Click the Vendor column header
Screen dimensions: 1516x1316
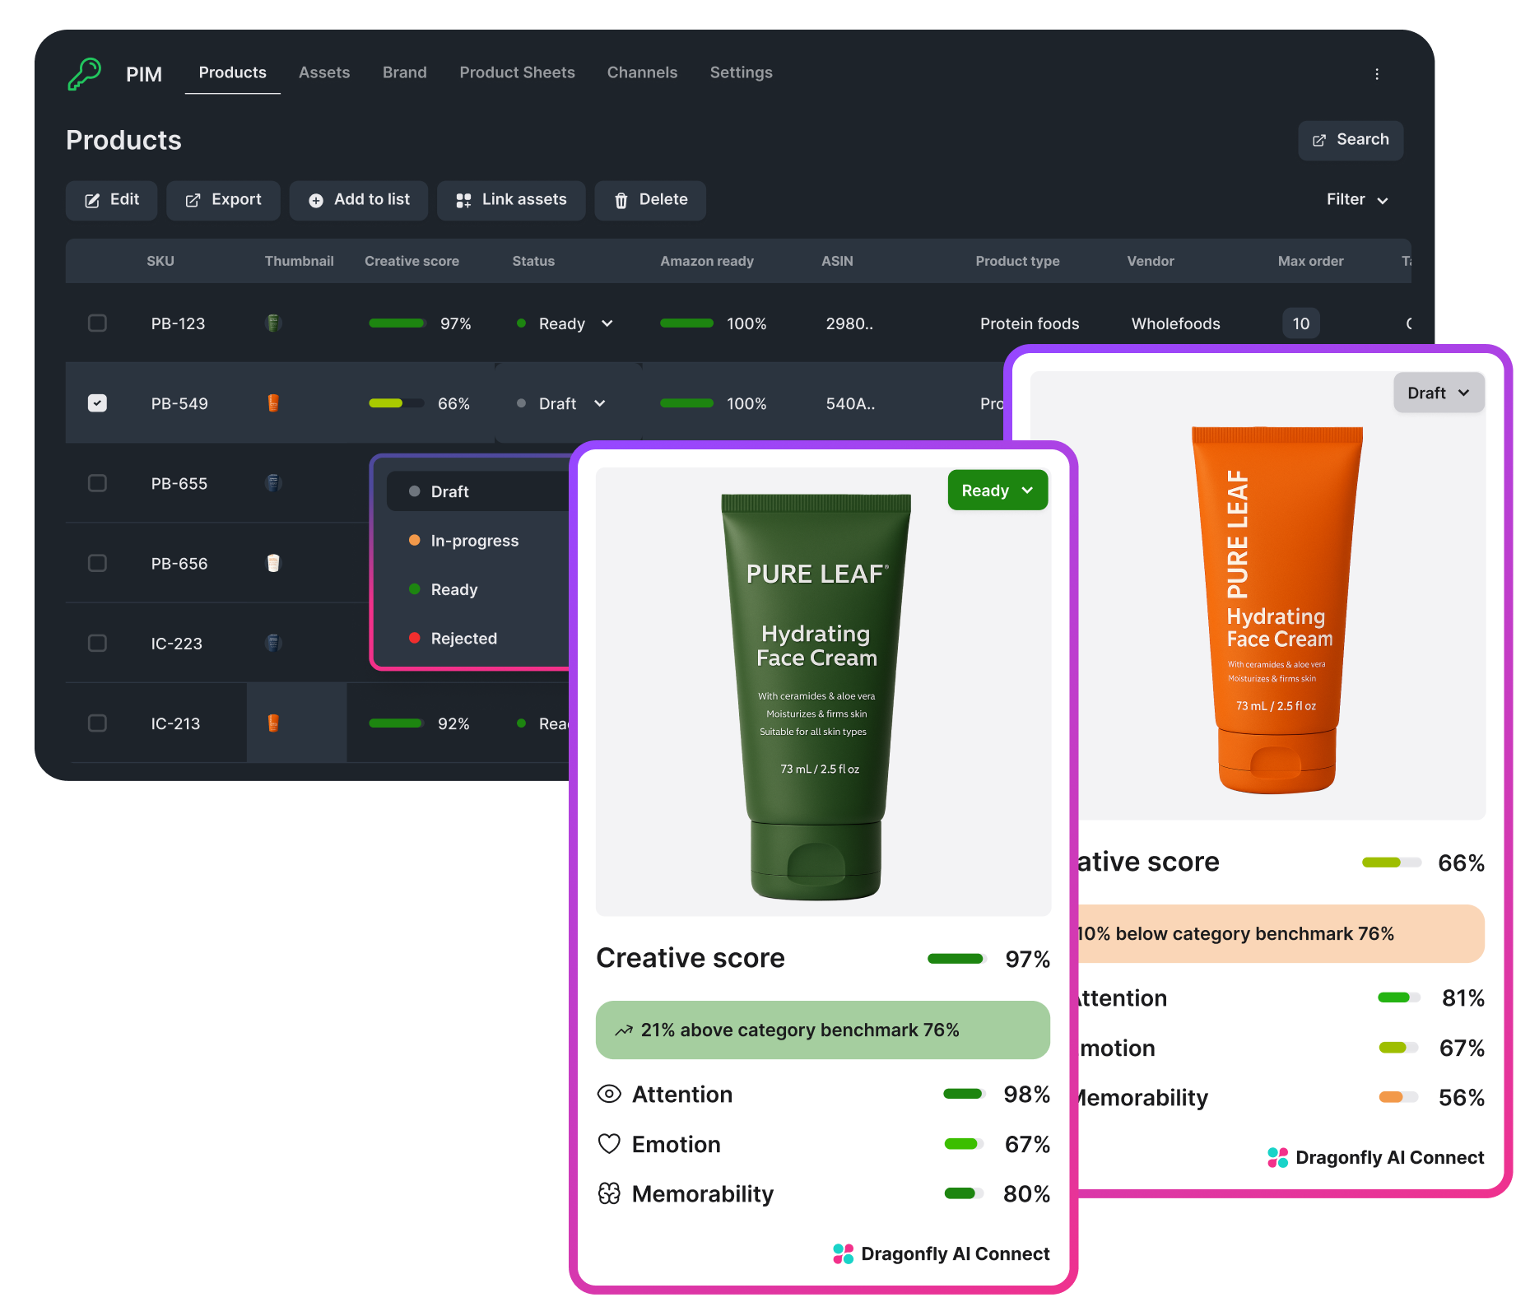(x=1151, y=261)
